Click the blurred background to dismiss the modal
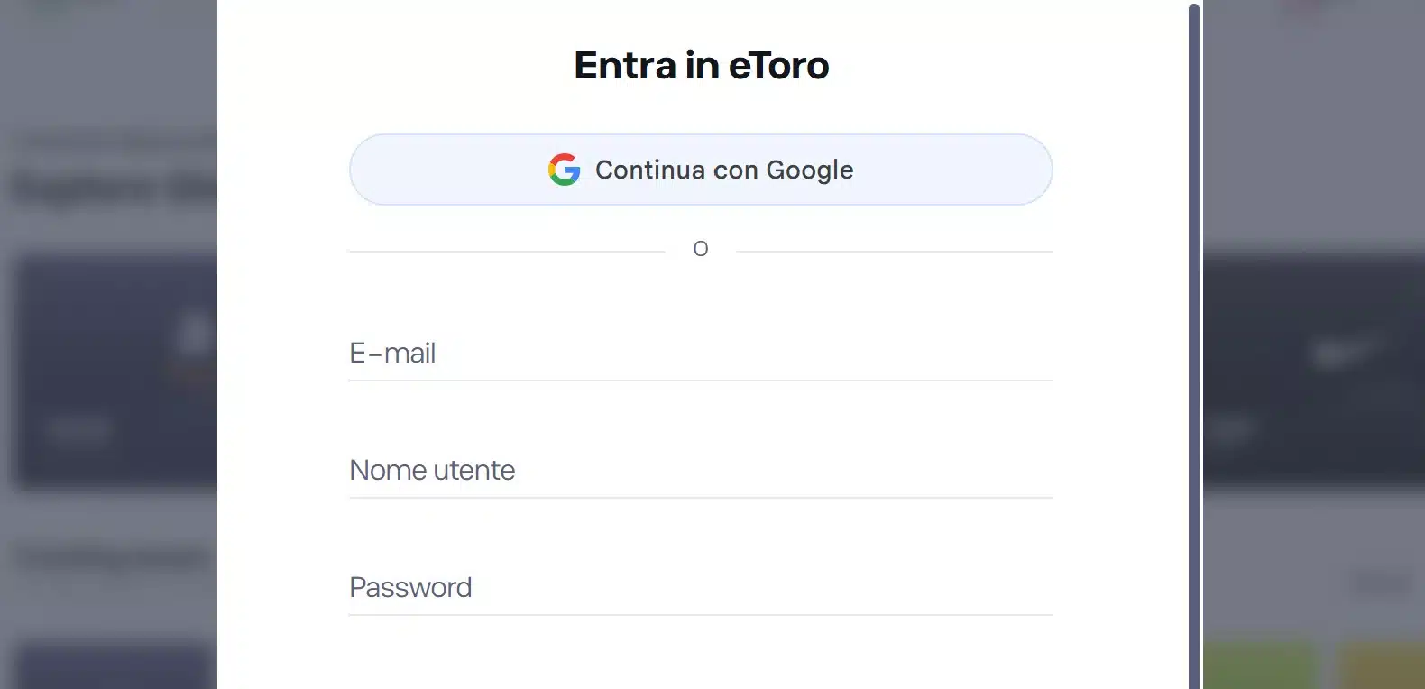The height and width of the screenshot is (689, 1425). 108,361
